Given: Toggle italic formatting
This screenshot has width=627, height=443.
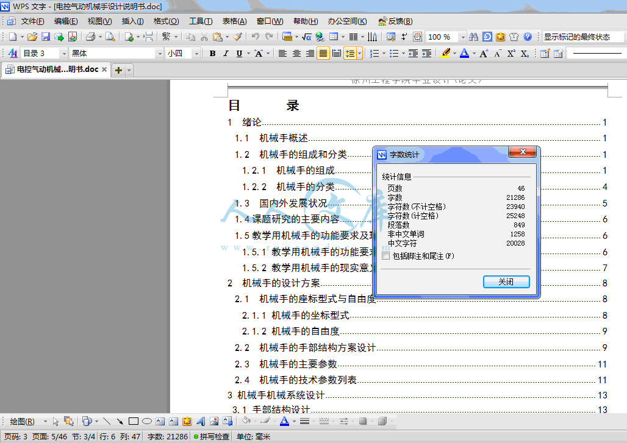Looking at the screenshot, I should click(x=226, y=53).
